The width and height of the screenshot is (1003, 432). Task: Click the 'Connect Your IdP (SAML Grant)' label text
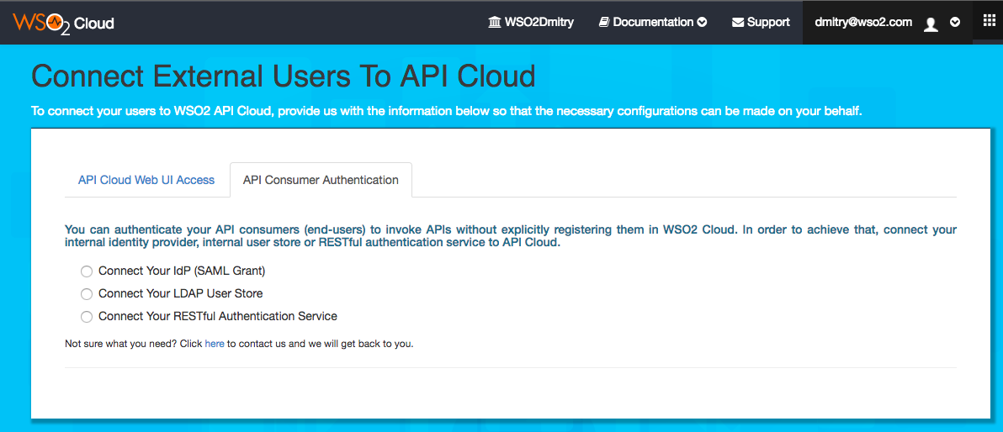click(182, 271)
